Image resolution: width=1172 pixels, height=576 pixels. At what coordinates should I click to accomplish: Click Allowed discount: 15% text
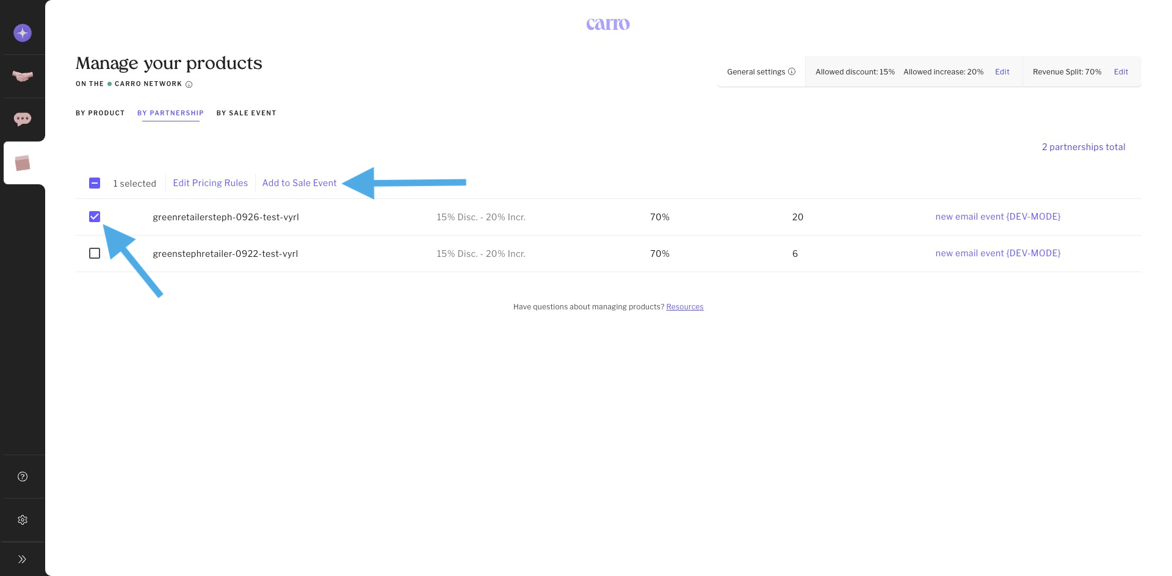pos(855,72)
